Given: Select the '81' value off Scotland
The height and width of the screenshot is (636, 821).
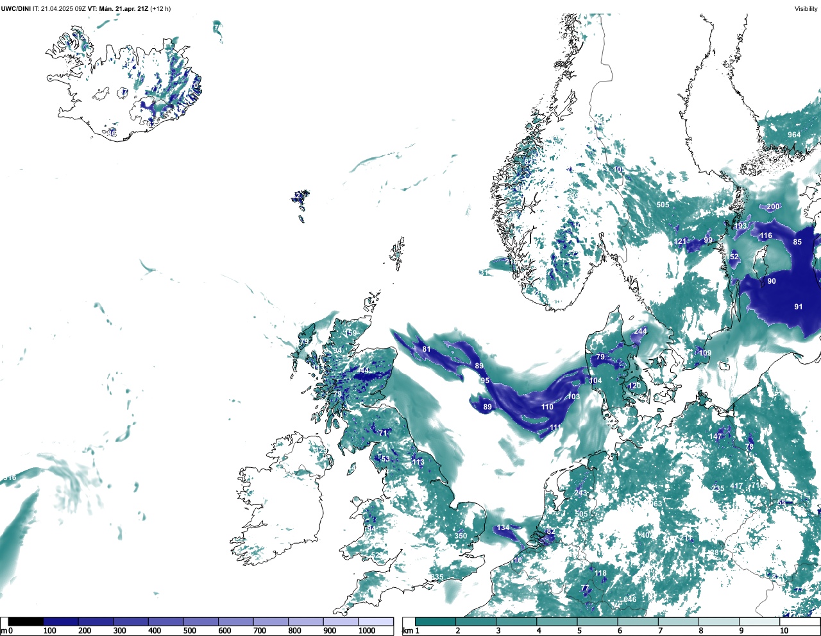Looking at the screenshot, I should (x=427, y=349).
